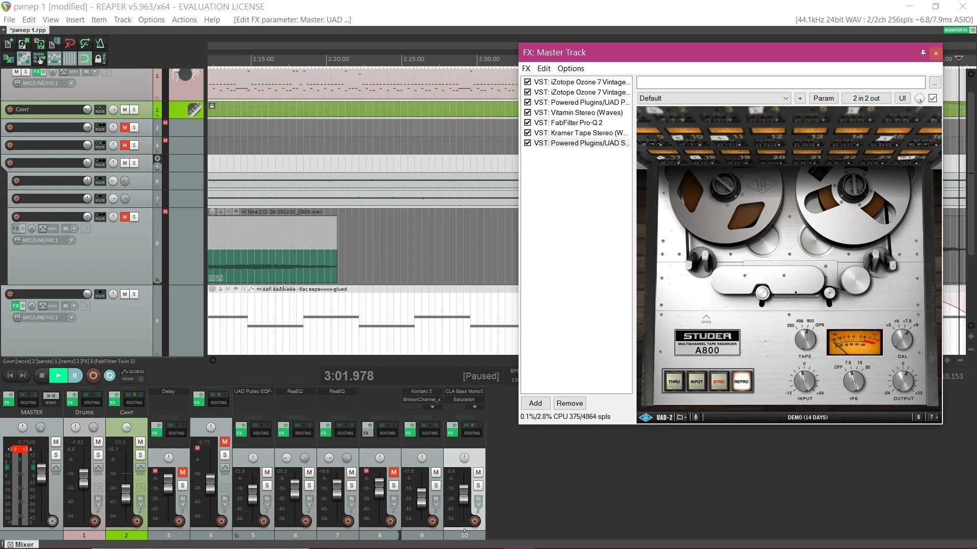The height and width of the screenshot is (549, 977).
Task: Click the SYNC button on Studer A800
Action: tap(719, 381)
